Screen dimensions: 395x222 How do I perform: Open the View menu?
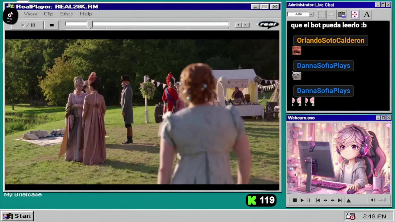(30, 14)
